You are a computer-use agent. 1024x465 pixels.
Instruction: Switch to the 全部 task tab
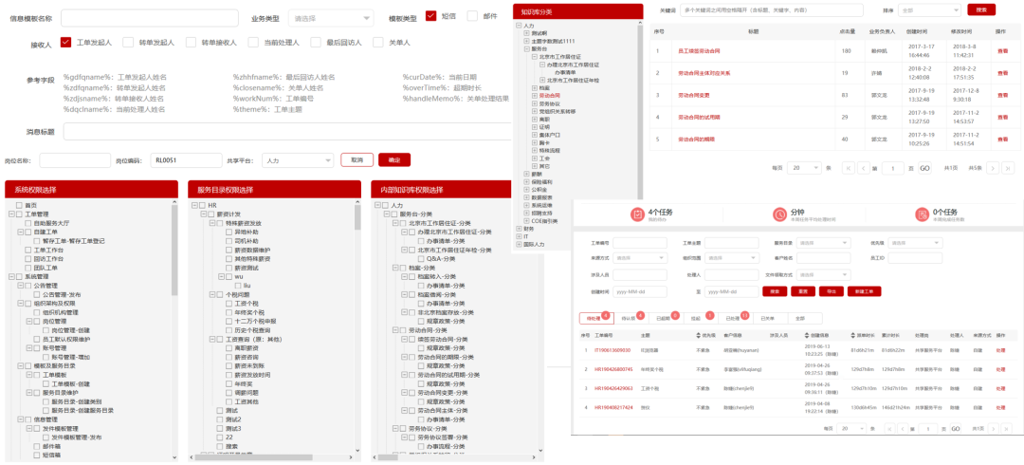[x=799, y=318]
